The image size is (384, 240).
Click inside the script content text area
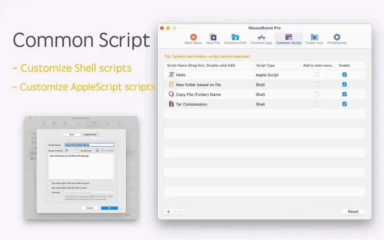pyautogui.click(x=81, y=167)
